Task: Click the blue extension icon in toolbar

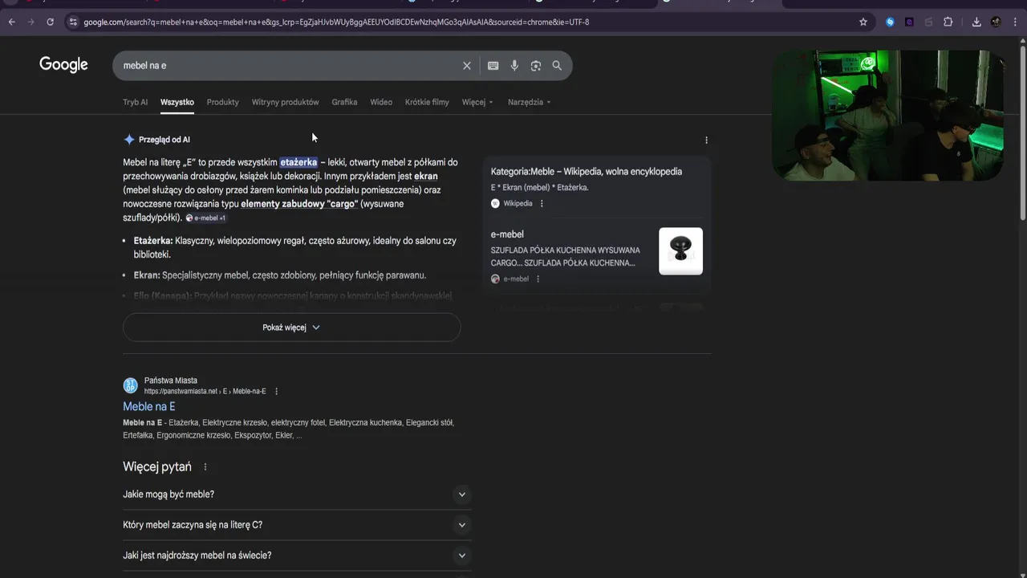Action: click(x=890, y=22)
